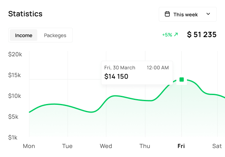Click the green square data point marker
Viewport: 225px width, 157px height.
pos(182,80)
